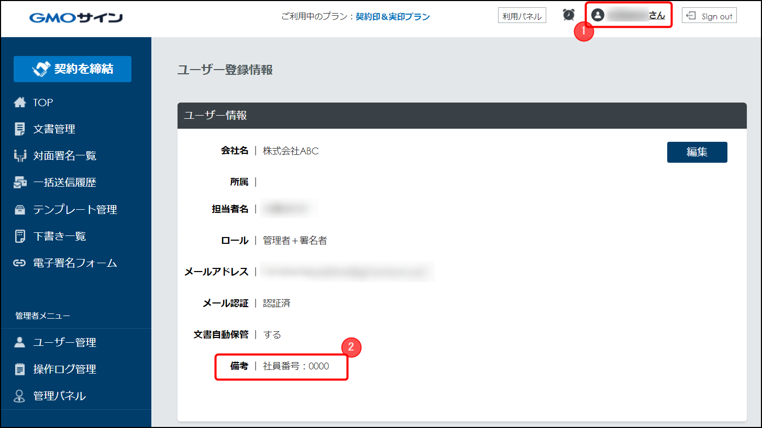Click the 管理パネル icon in sidebar
The image size is (762, 428).
[x=20, y=396]
